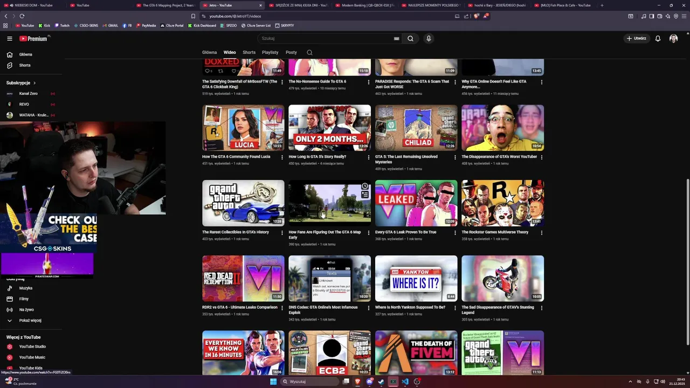Viewport: 690px width, 388px height.
Task: Open the Kick Dashboard bookmark
Action: coord(202,25)
